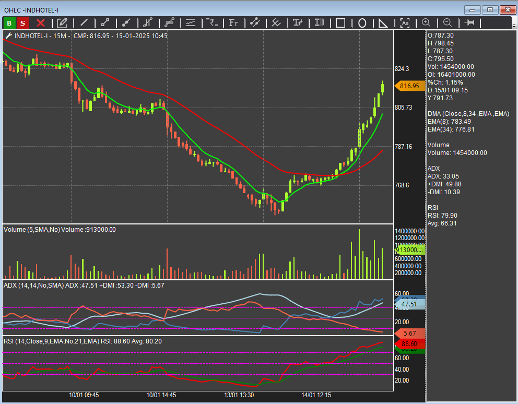This screenshot has height=404, width=518.
Task: Click the EMA(34): 776.81 value
Action: click(451, 129)
